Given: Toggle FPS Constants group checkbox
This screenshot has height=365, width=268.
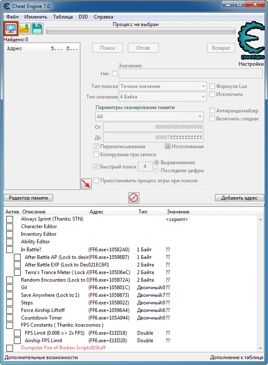Looking at the screenshot, I should coord(10,325).
